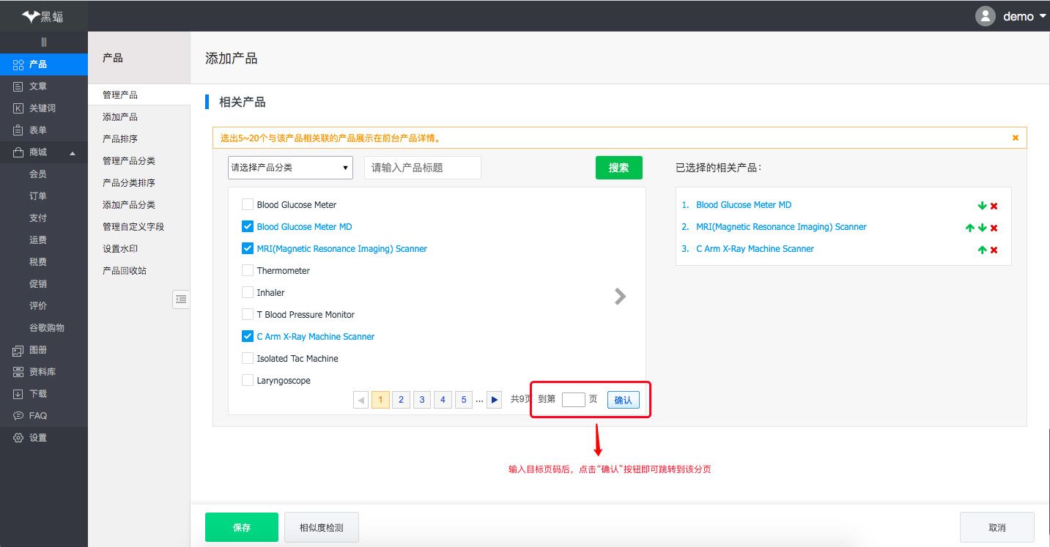Screen dimensions: 1050x547
Task: Delete C Arm X-Ray Machine Scanner from selection
Action: [x=994, y=250]
